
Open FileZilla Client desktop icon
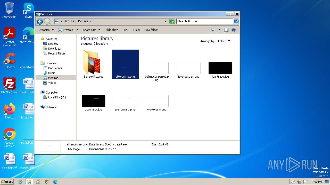click(9, 86)
